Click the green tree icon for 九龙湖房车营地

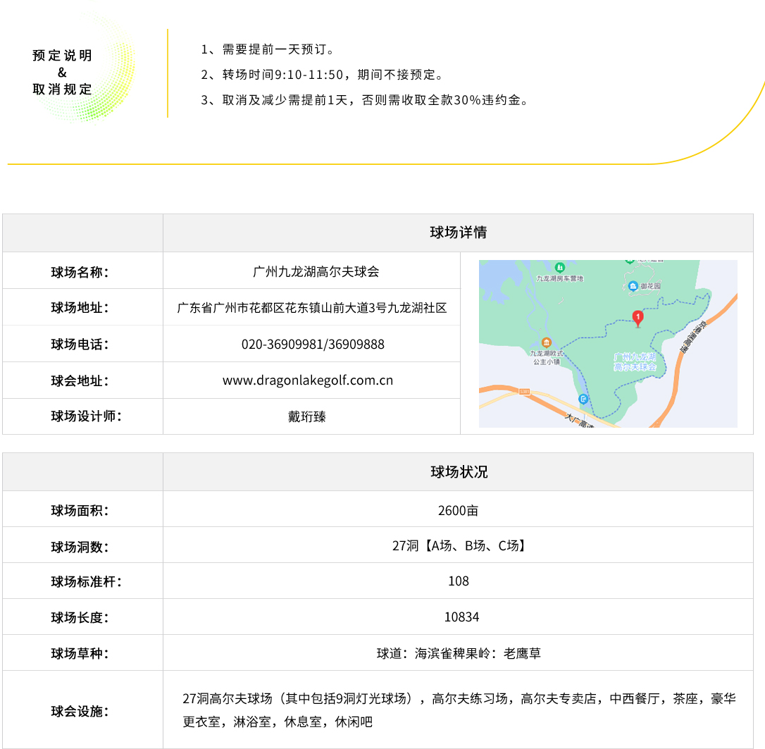tap(559, 268)
